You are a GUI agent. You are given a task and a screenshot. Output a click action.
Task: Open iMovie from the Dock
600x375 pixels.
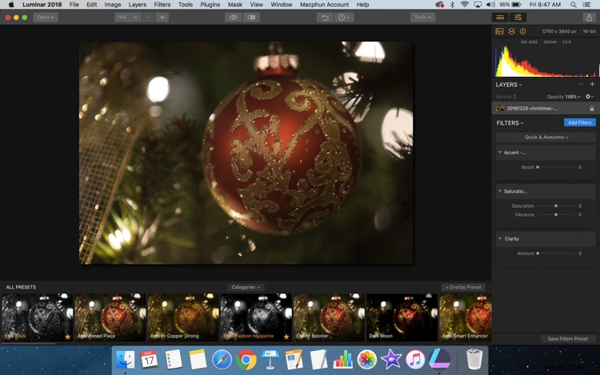pyautogui.click(x=391, y=359)
